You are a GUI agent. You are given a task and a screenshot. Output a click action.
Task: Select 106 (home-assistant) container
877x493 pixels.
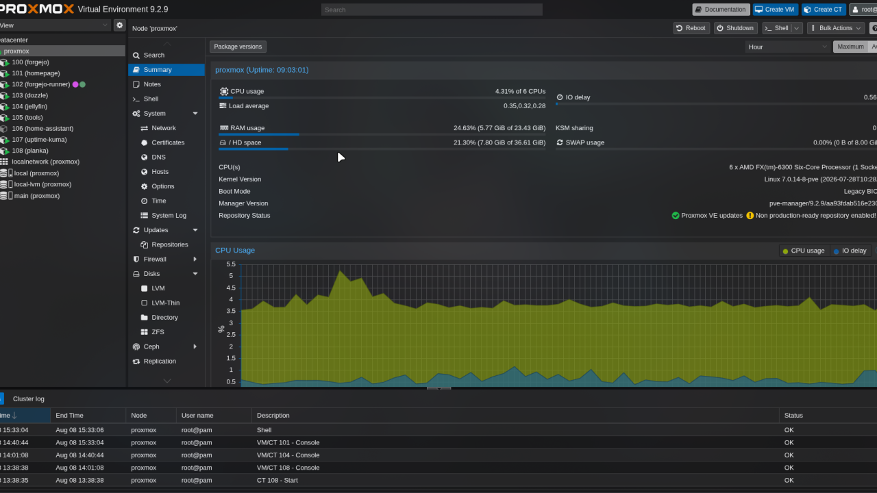tap(42, 128)
